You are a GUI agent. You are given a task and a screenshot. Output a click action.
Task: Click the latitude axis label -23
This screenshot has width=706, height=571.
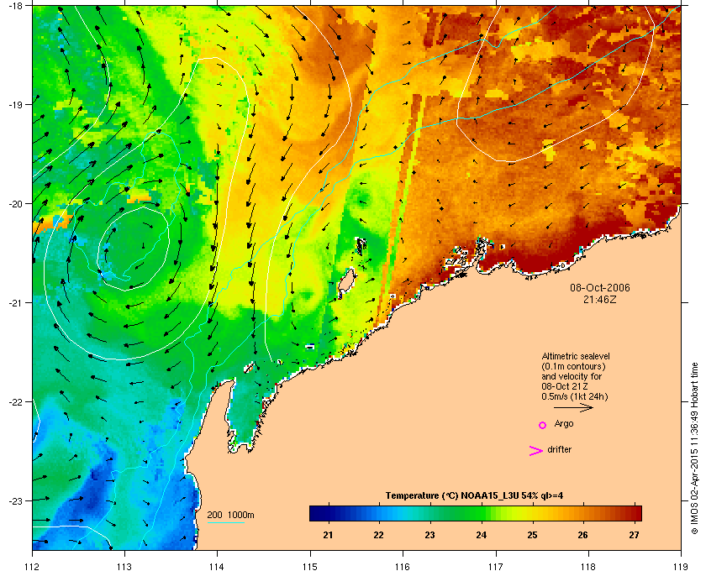[x=15, y=500]
